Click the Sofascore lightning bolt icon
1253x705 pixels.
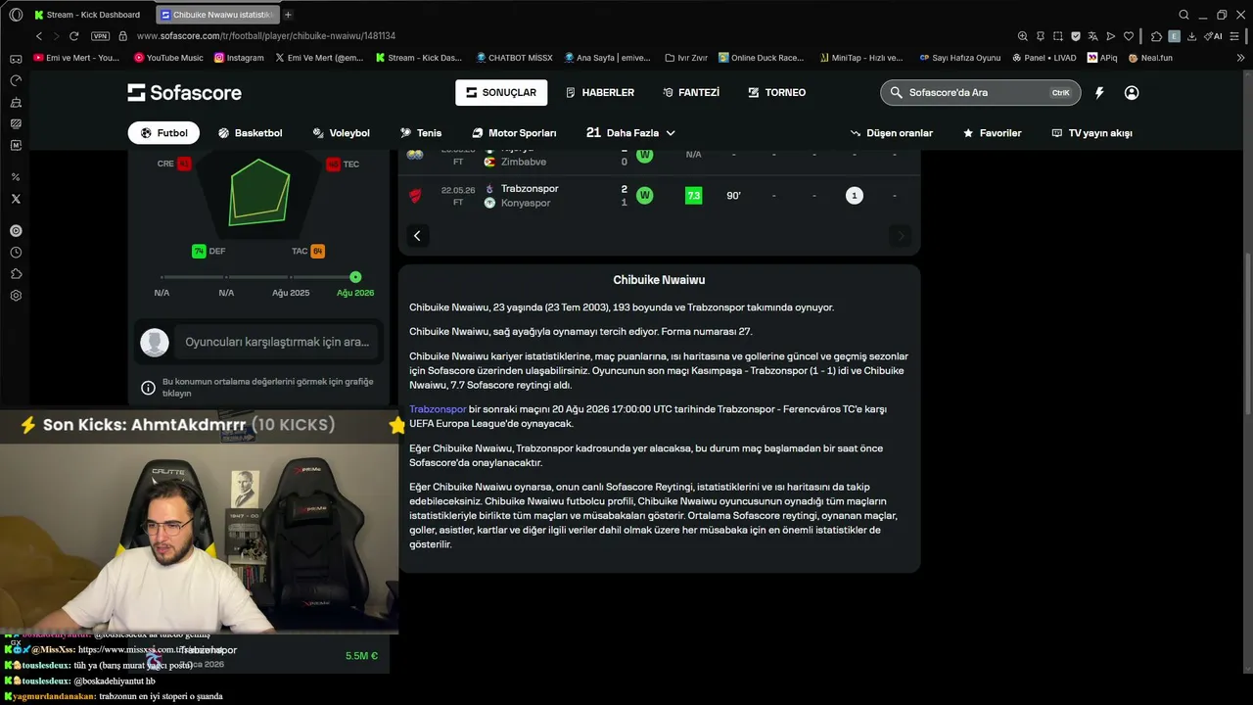pos(1099,93)
